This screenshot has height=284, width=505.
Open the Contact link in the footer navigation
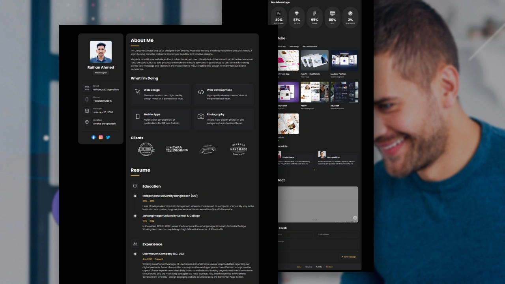pyautogui.click(x=329, y=267)
